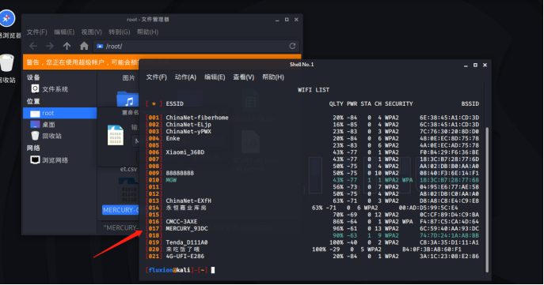Viewport: 544px width, 285px height.
Task: Open home folder icon in file manager
Action: [x=84, y=46]
